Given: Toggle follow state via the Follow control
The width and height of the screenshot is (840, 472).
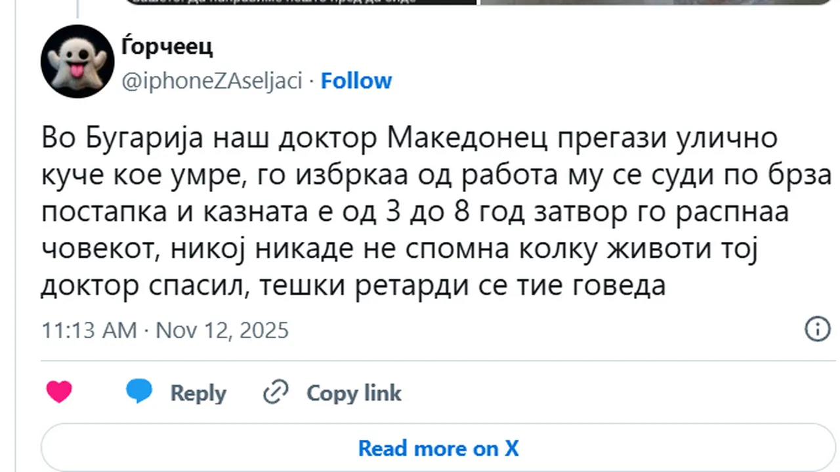Looking at the screenshot, I should 356,80.
